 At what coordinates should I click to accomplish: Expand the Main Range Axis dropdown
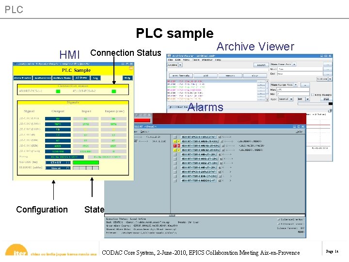pos(296,84)
